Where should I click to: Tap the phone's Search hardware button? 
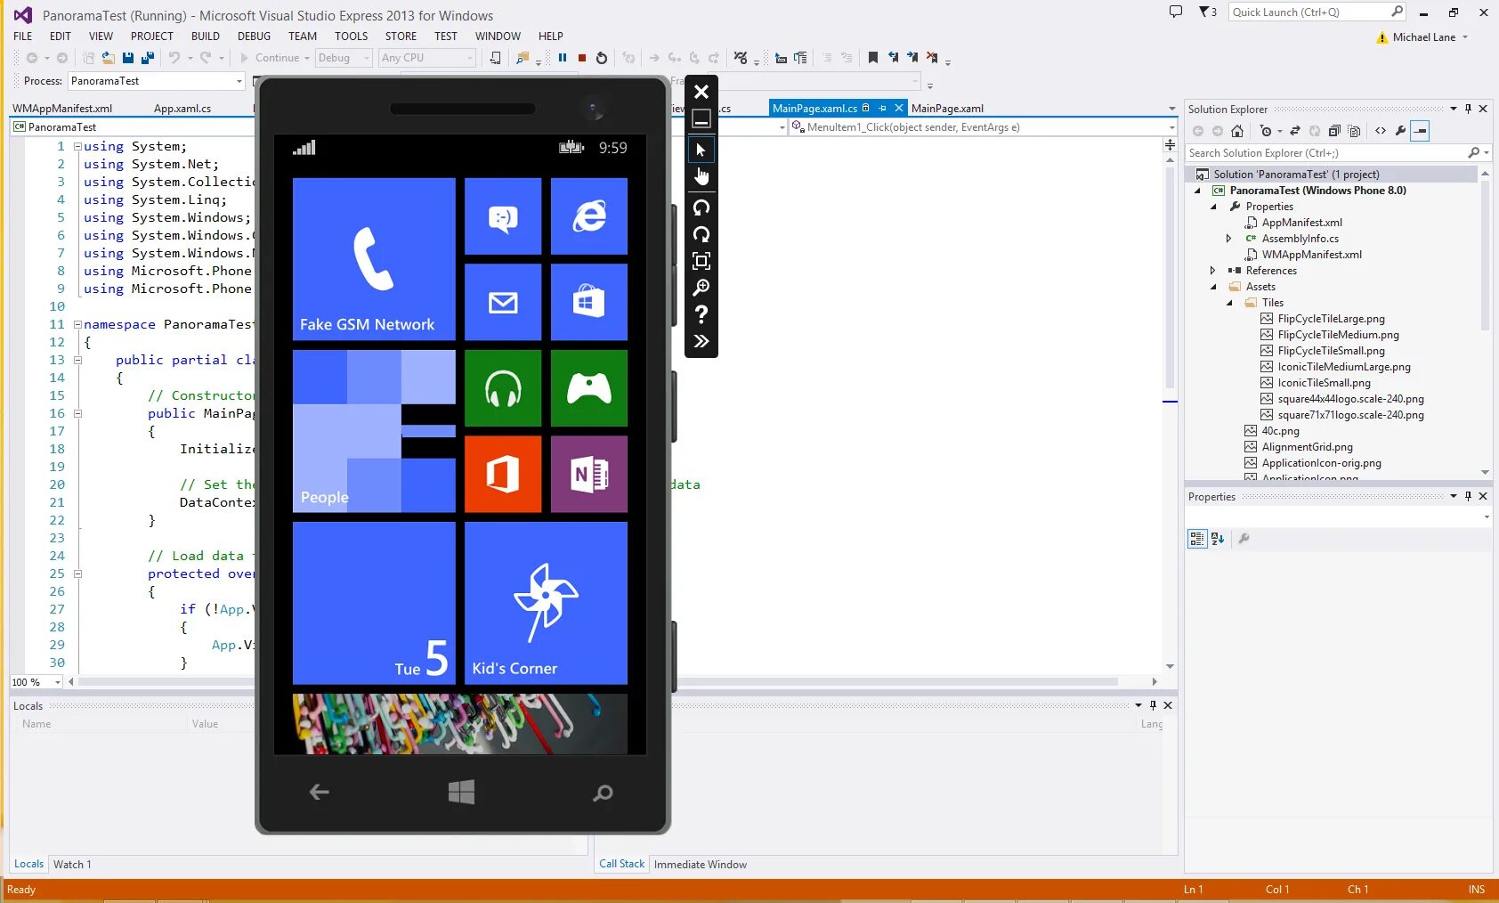click(603, 793)
